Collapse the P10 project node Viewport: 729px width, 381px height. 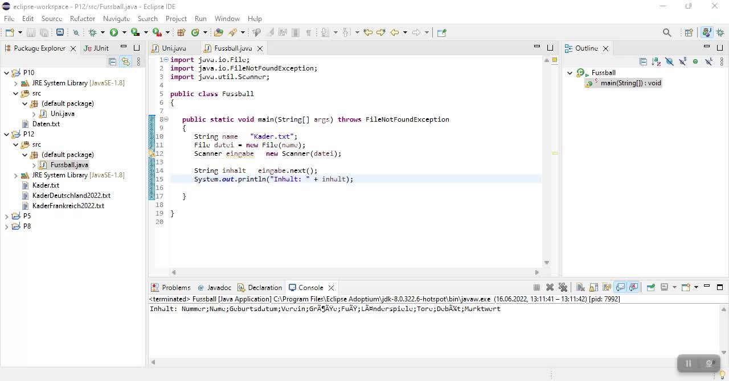(x=7, y=73)
